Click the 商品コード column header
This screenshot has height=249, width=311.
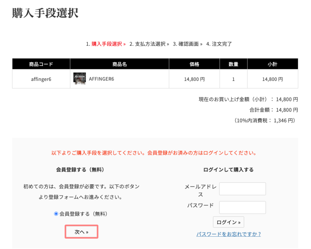[41, 64]
